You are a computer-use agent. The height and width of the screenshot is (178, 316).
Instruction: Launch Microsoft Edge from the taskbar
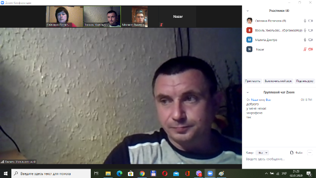click(x=119, y=174)
